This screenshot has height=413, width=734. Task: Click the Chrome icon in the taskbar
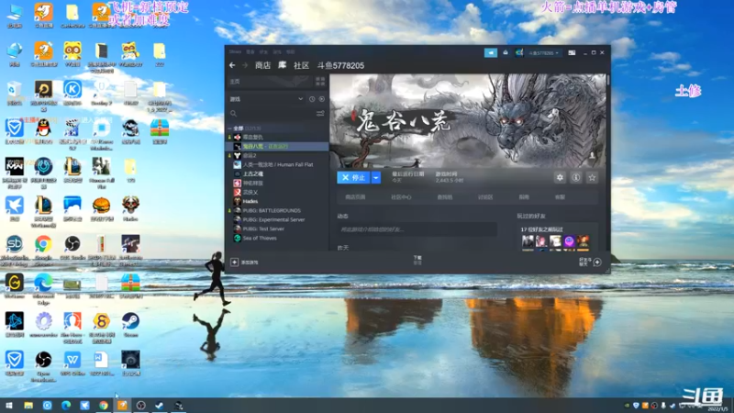[x=104, y=405]
